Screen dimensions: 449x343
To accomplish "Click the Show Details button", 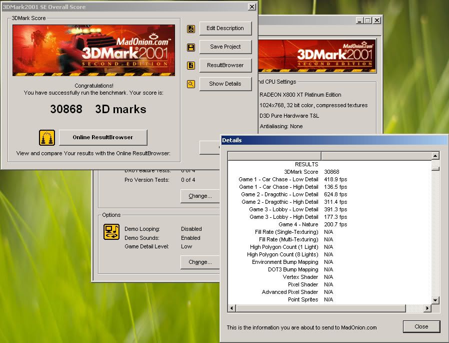I will click(225, 84).
